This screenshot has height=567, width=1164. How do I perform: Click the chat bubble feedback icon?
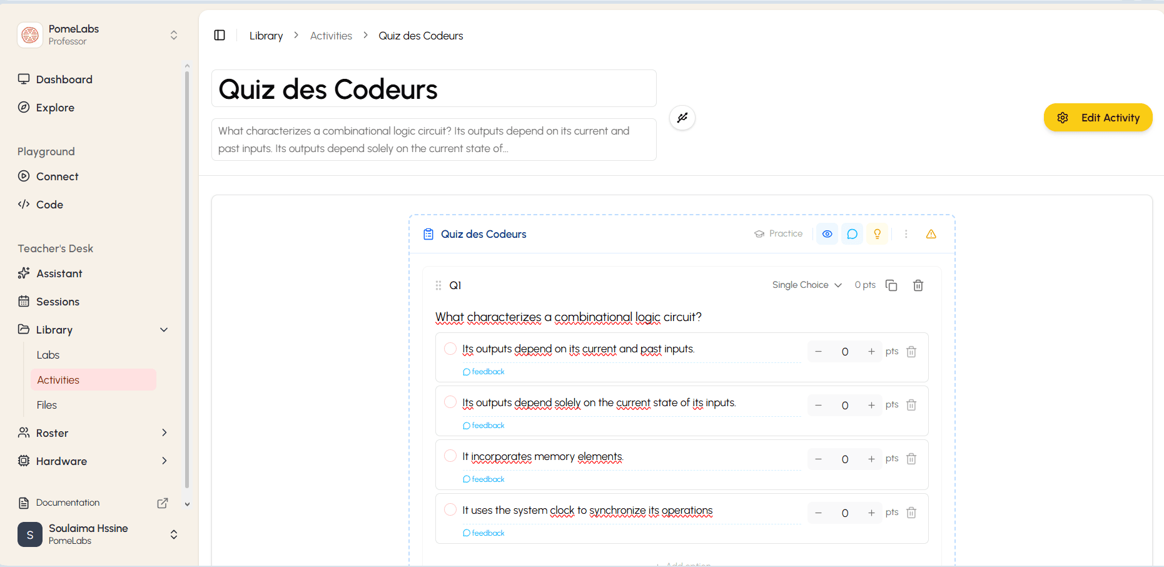pyautogui.click(x=852, y=234)
